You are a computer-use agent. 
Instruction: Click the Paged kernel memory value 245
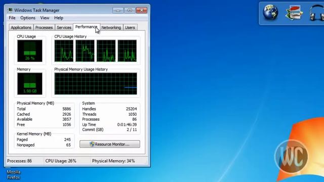(x=67, y=140)
